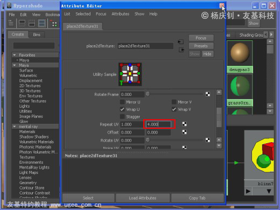Open the Selected menu
This screenshot has height=210, width=280.
(83, 14)
